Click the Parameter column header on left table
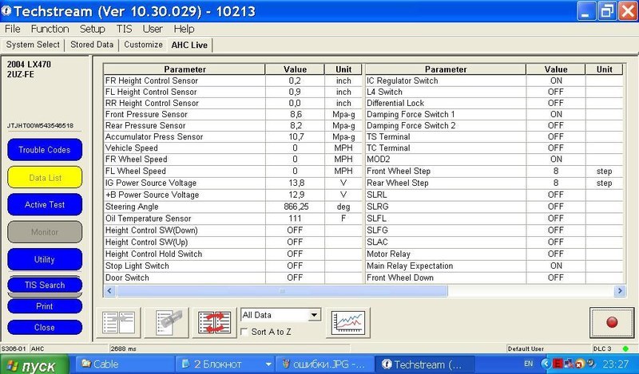Viewport: 639px width, 374px height. click(184, 69)
